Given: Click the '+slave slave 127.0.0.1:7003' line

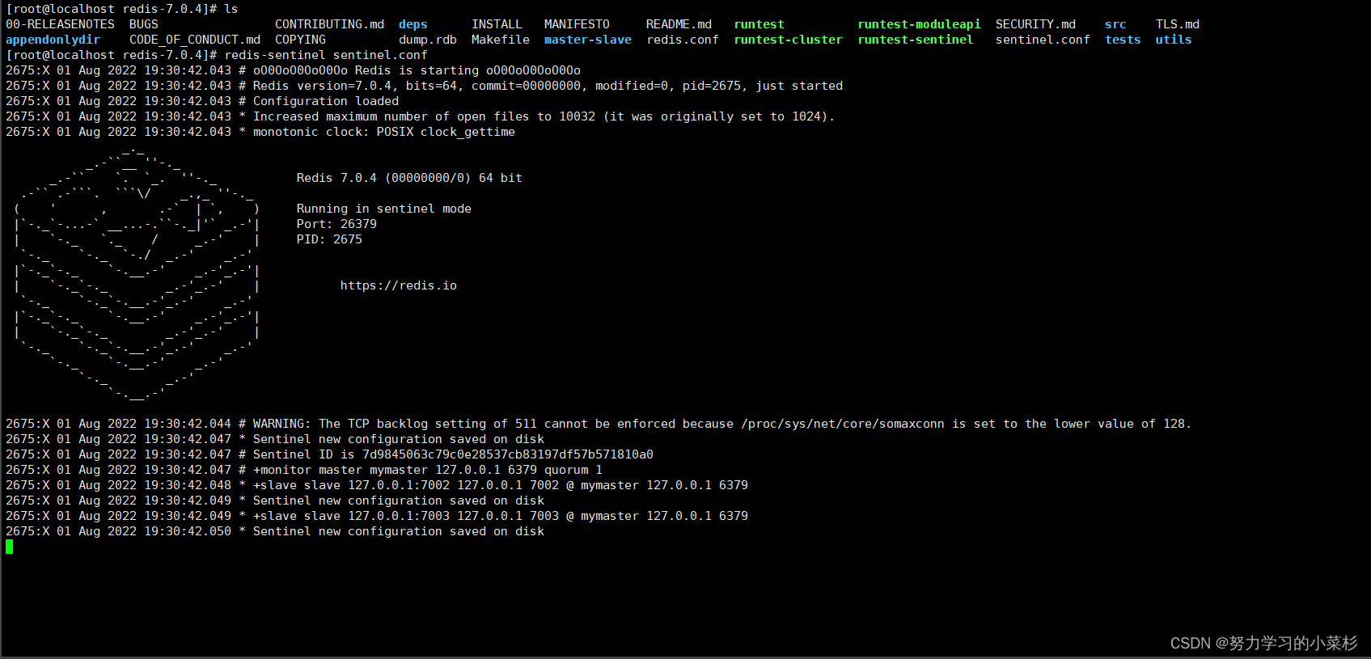Looking at the screenshot, I should pos(377,516).
